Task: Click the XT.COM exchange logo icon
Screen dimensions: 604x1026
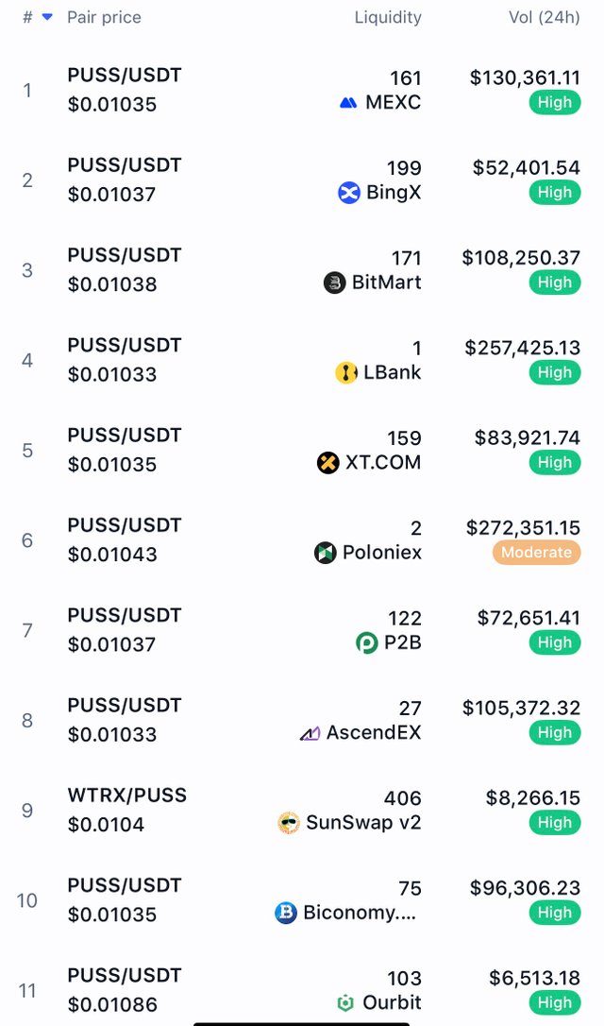Action: [328, 463]
